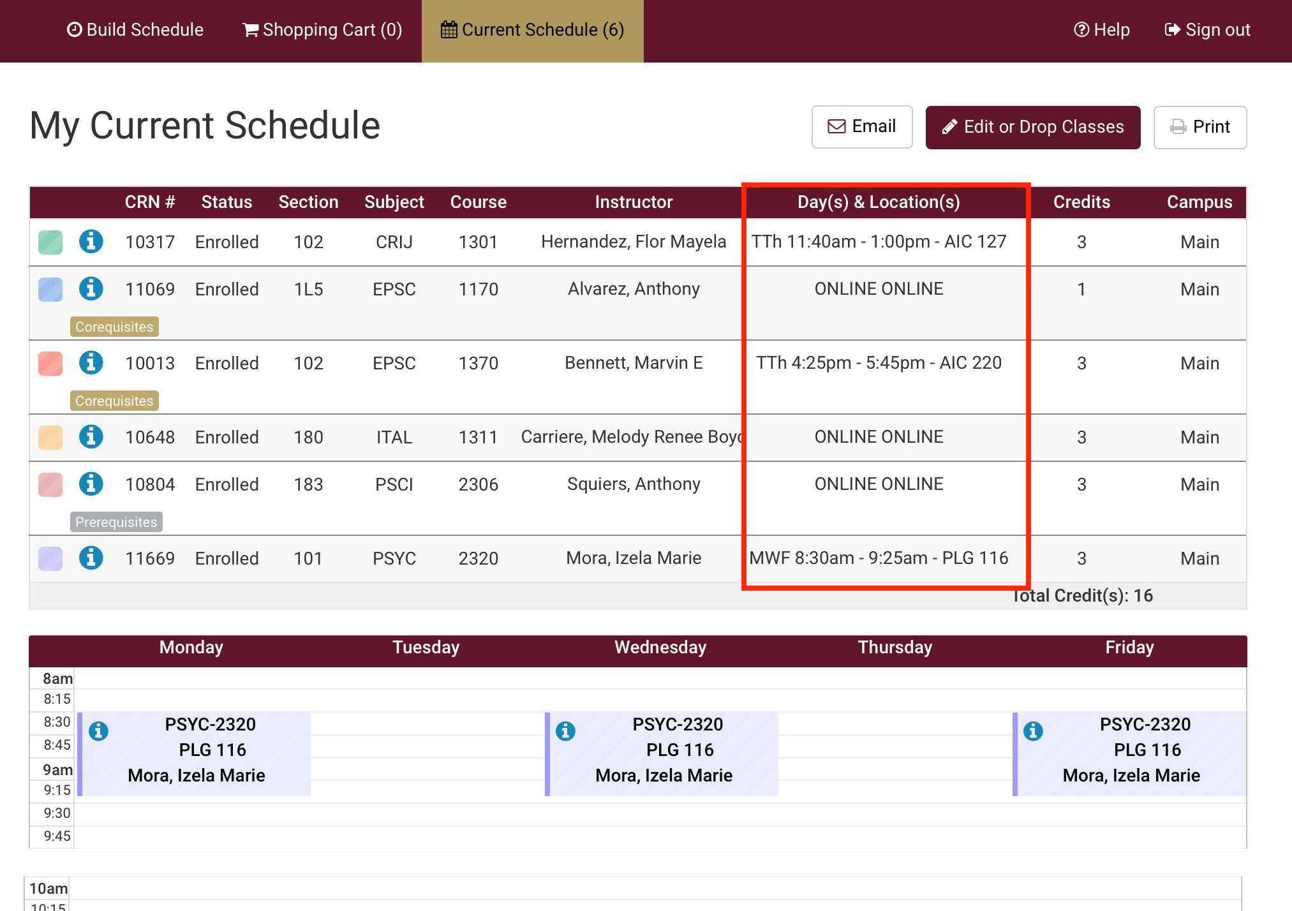This screenshot has width=1292, height=911.
Task: Expand Corequisites tag under EPSC 1170
Action: (x=114, y=327)
